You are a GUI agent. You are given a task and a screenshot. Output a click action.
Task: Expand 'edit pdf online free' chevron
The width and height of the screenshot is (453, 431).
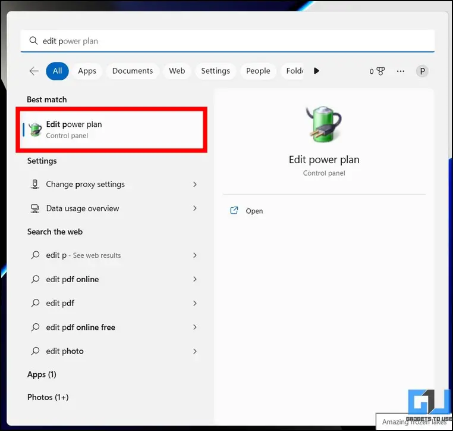[x=195, y=327]
